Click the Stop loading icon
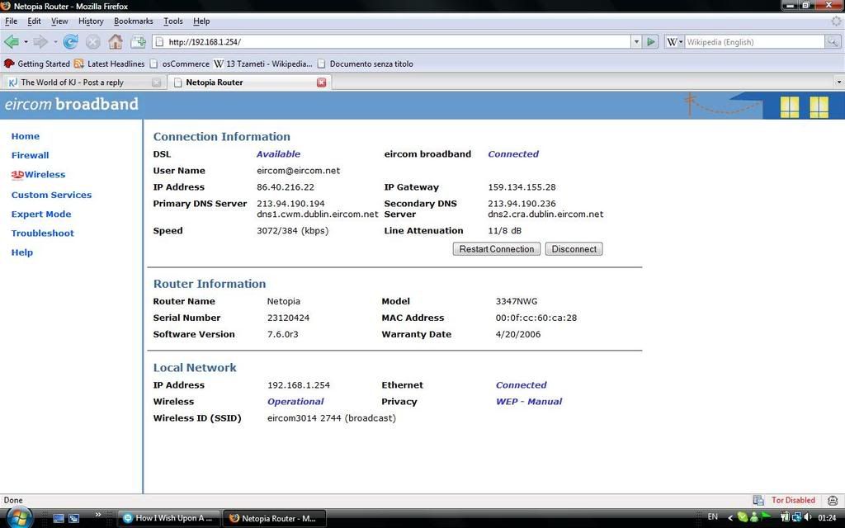The image size is (845, 528). 92,41
